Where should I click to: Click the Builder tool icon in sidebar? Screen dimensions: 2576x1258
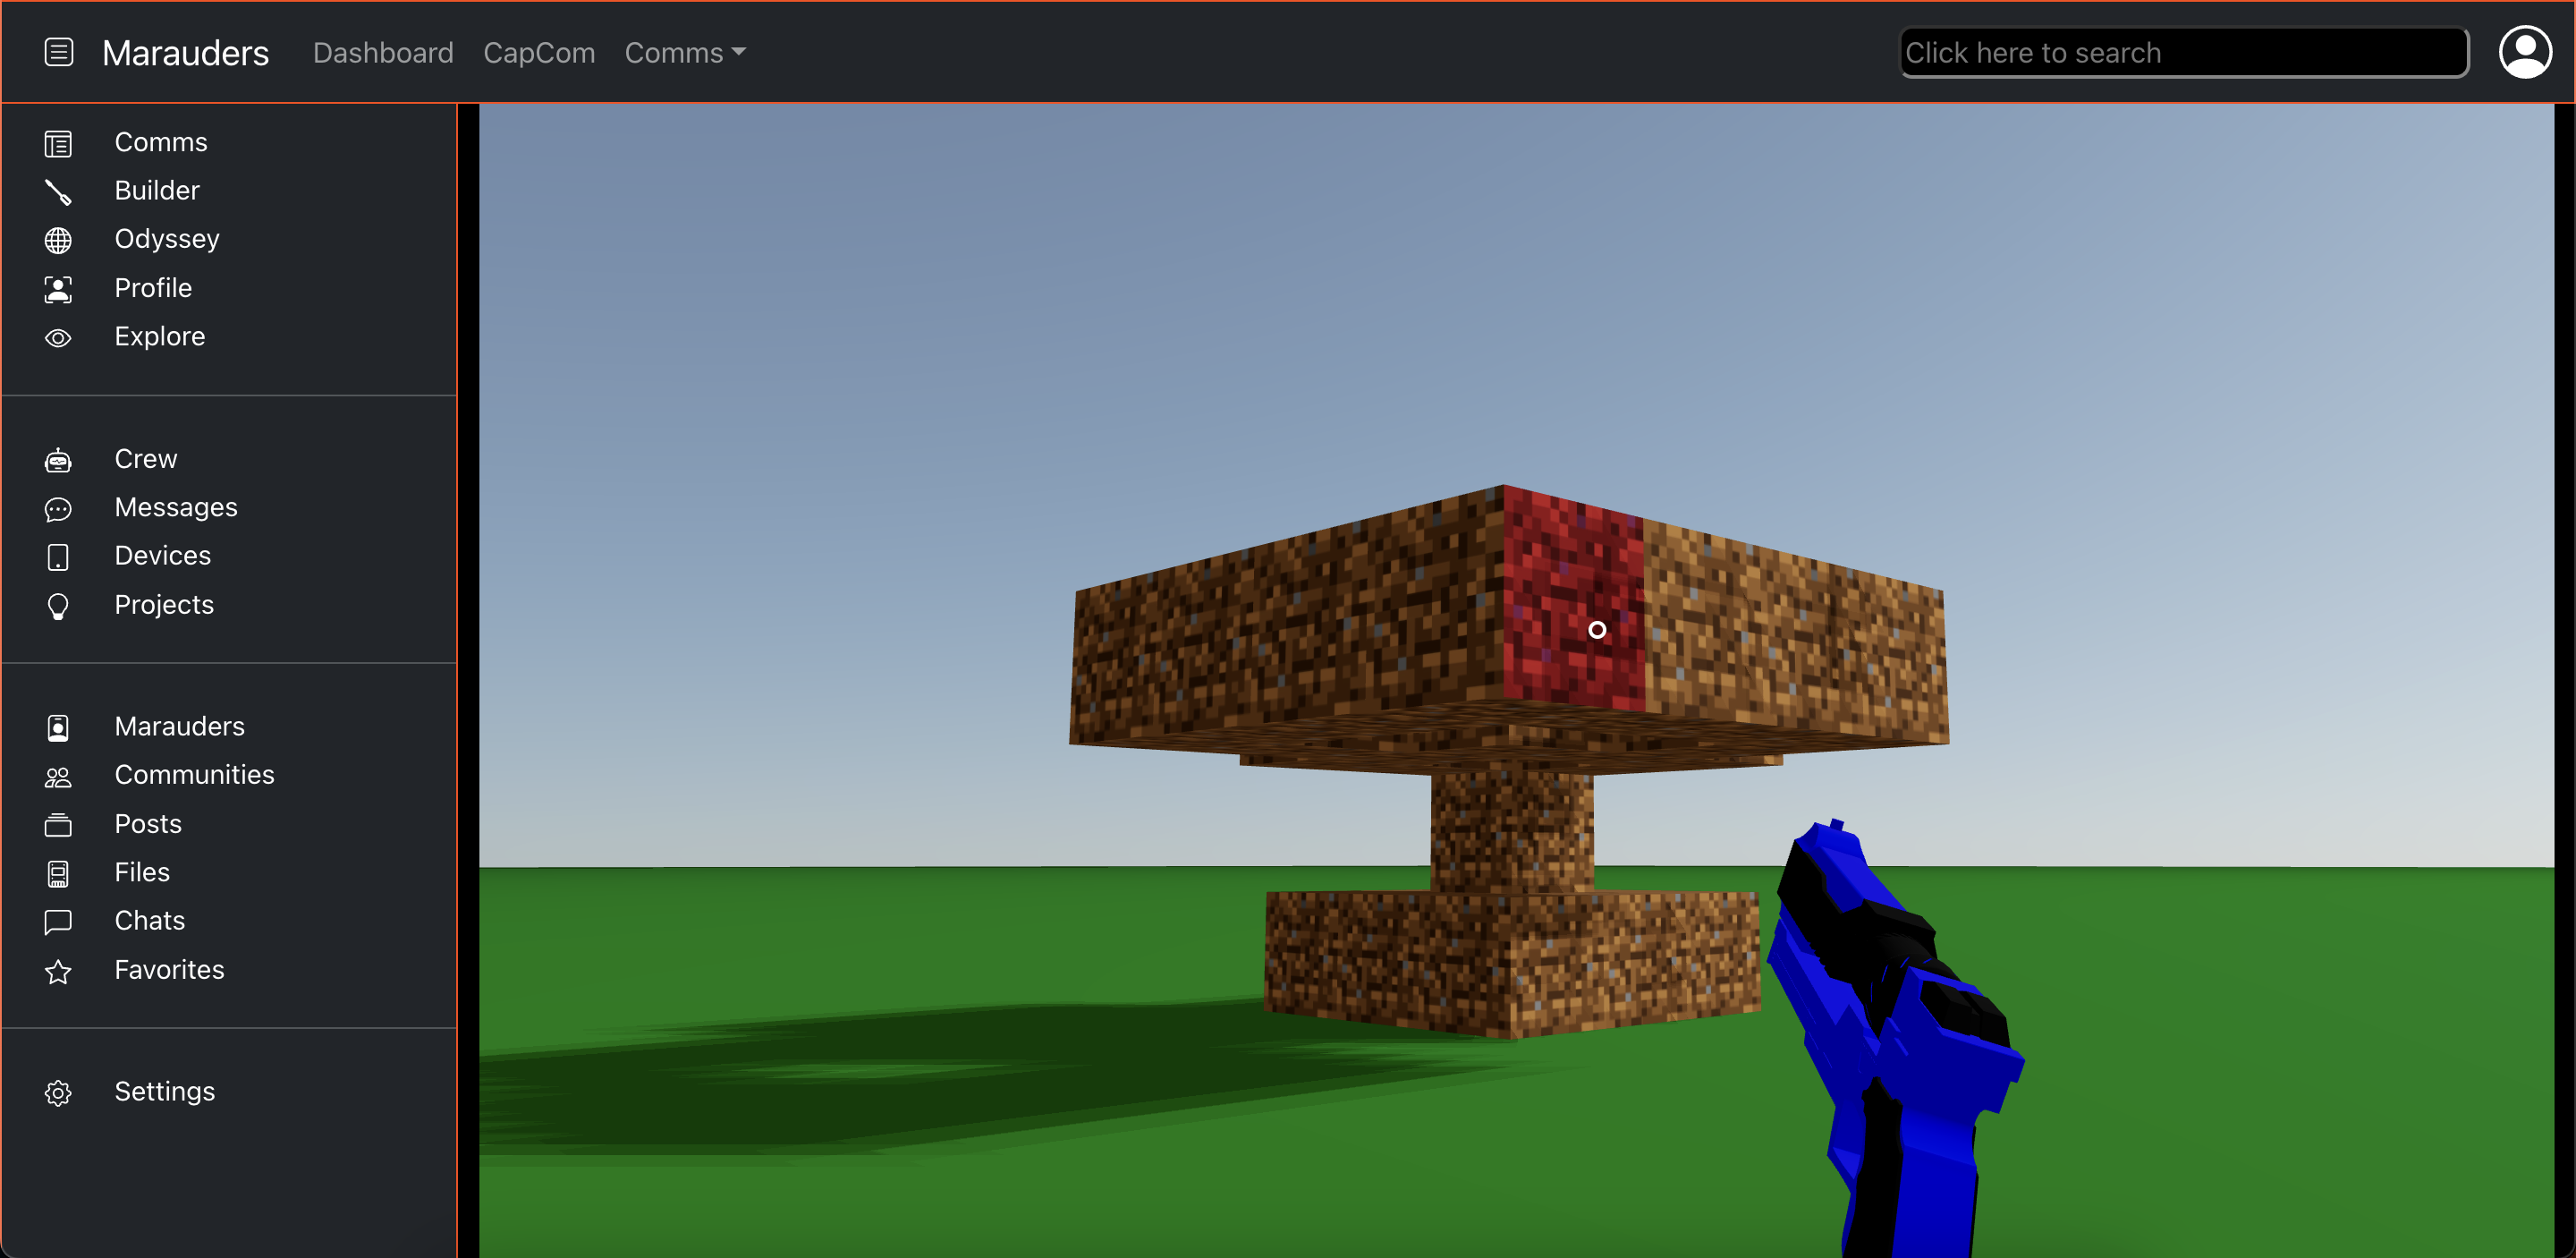58,191
